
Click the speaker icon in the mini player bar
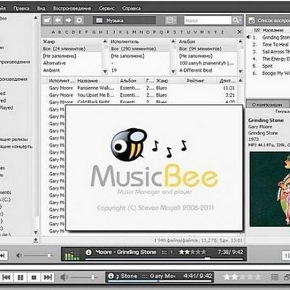(64, 277)
